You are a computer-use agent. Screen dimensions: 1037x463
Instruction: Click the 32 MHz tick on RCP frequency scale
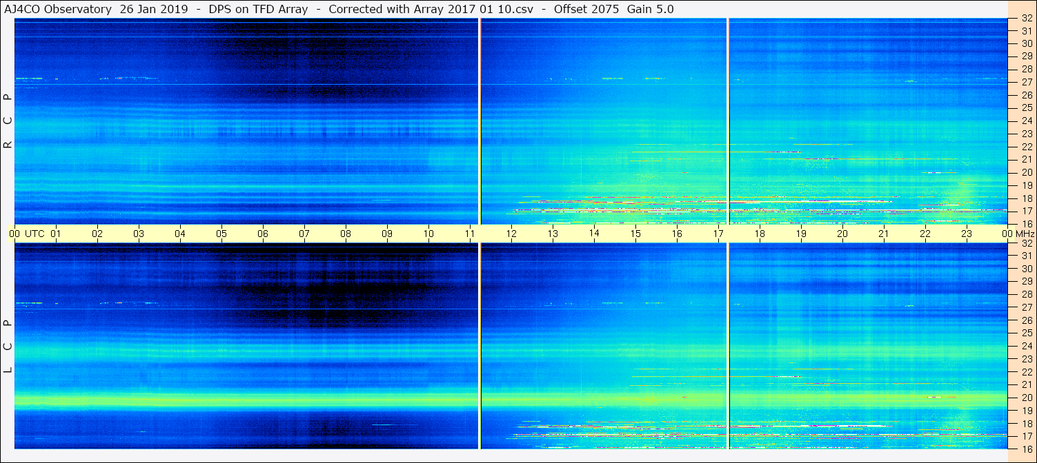click(x=1027, y=19)
